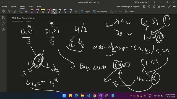Screen dimensions: 177x99
Task: Switch to the Draw tab
Action: [x=22, y=7]
